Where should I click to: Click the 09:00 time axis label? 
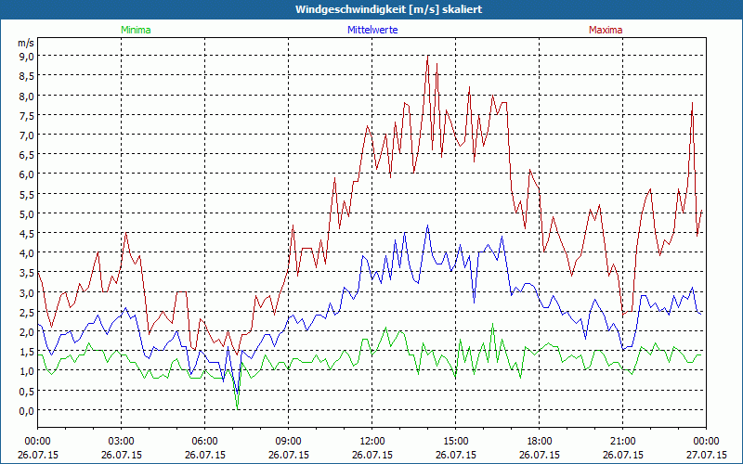[x=289, y=441]
